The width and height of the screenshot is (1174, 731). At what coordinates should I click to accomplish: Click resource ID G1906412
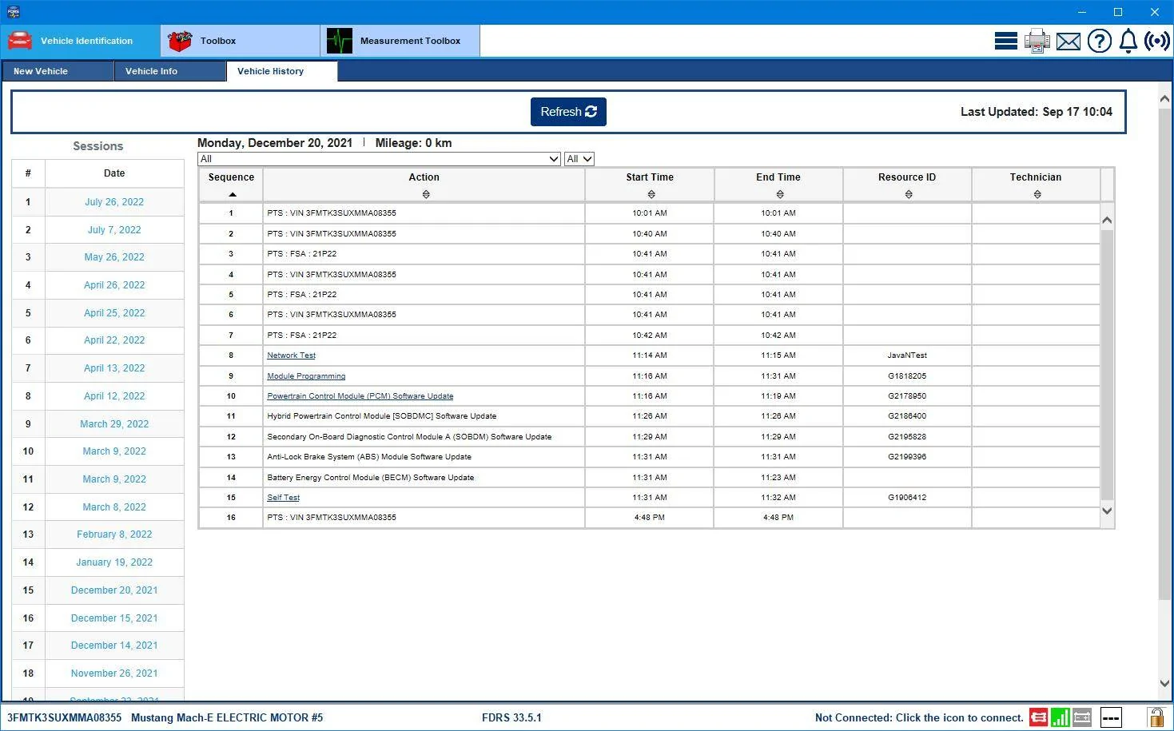[907, 498]
